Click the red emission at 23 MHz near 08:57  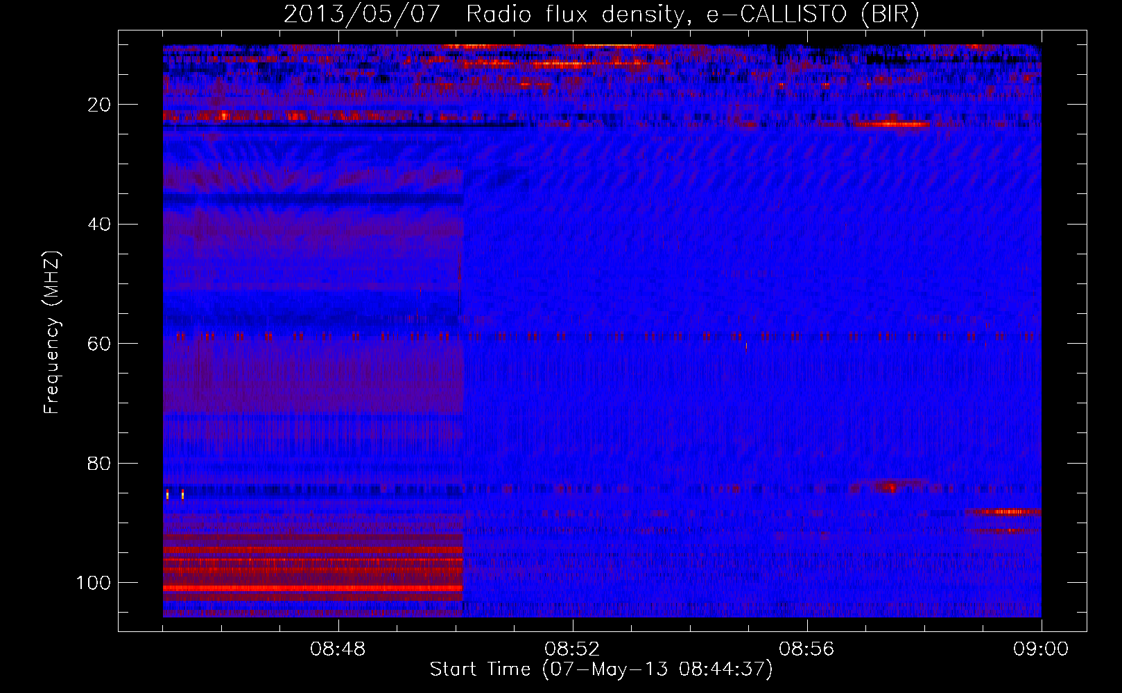tap(892, 125)
